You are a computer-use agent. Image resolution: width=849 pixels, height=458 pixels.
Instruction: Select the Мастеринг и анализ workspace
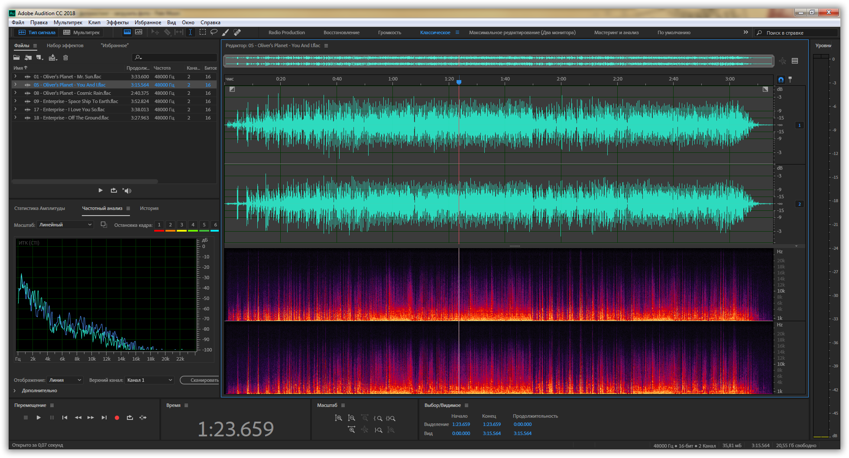pyautogui.click(x=616, y=32)
